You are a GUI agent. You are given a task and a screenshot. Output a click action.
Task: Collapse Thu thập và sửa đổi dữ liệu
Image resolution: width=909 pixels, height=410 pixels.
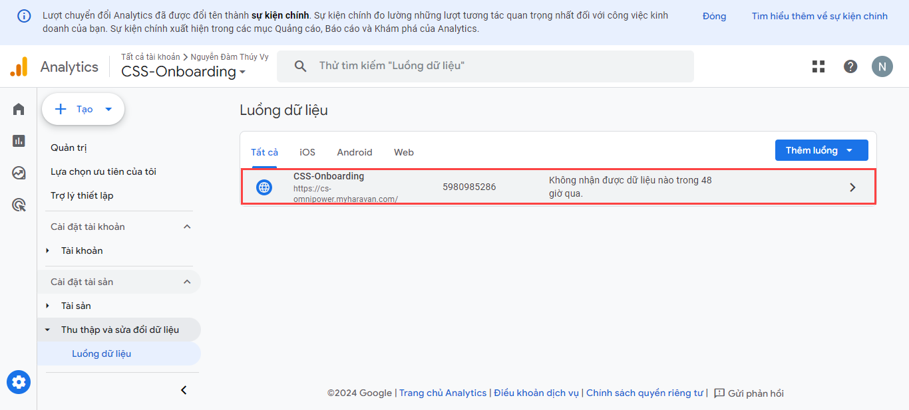(47, 330)
